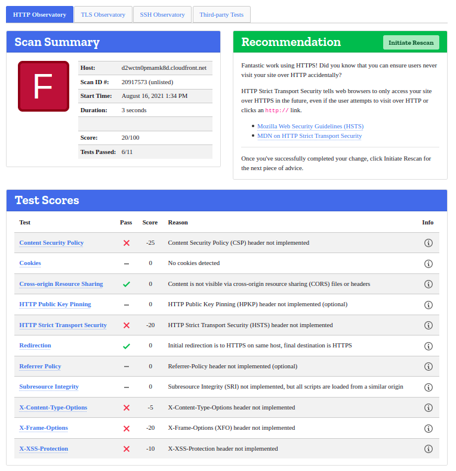Open info icon for Referrer Policy row

(428, 367)
